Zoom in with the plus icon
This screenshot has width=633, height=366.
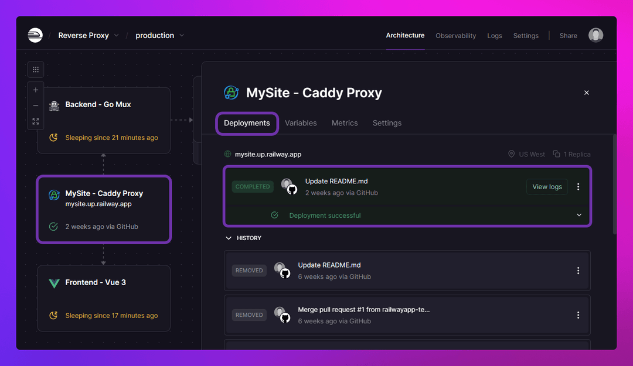36,90
